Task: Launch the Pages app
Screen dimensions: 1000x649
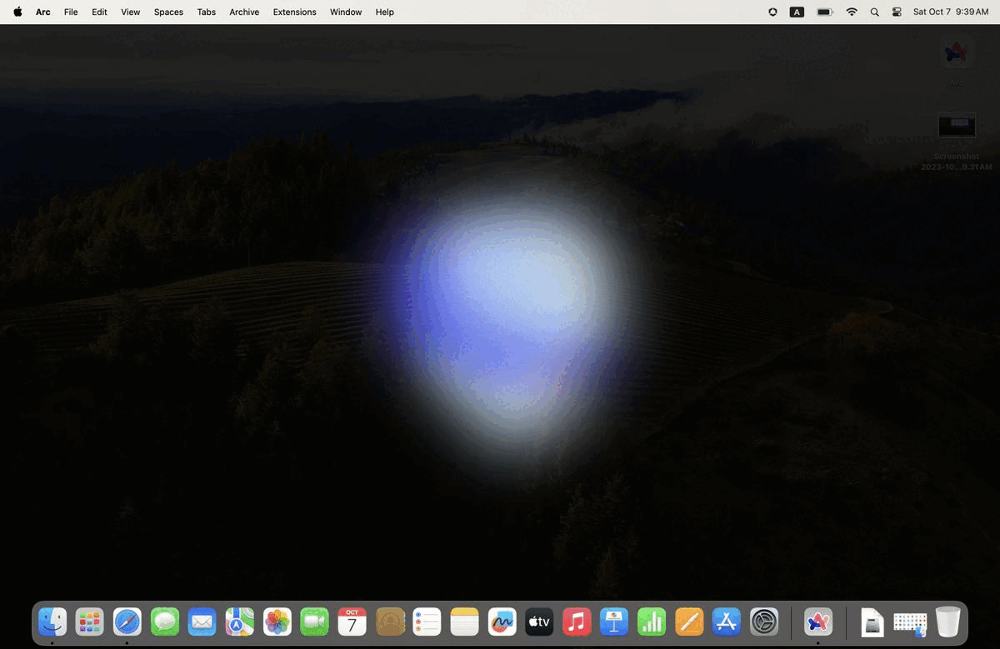Action: coord(689,622)
